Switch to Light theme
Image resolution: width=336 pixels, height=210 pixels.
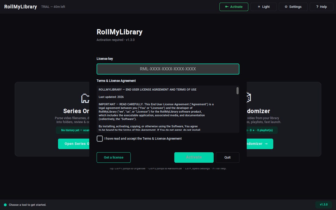point(264,7)
